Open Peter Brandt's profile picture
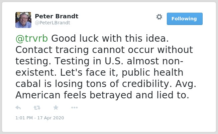Viewport: 218px width, 134px height. (x=23, y=20)
